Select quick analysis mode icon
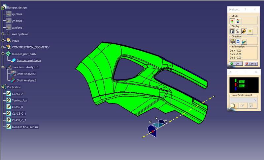This screenshot has height=160, width=264. pos(232,21)
